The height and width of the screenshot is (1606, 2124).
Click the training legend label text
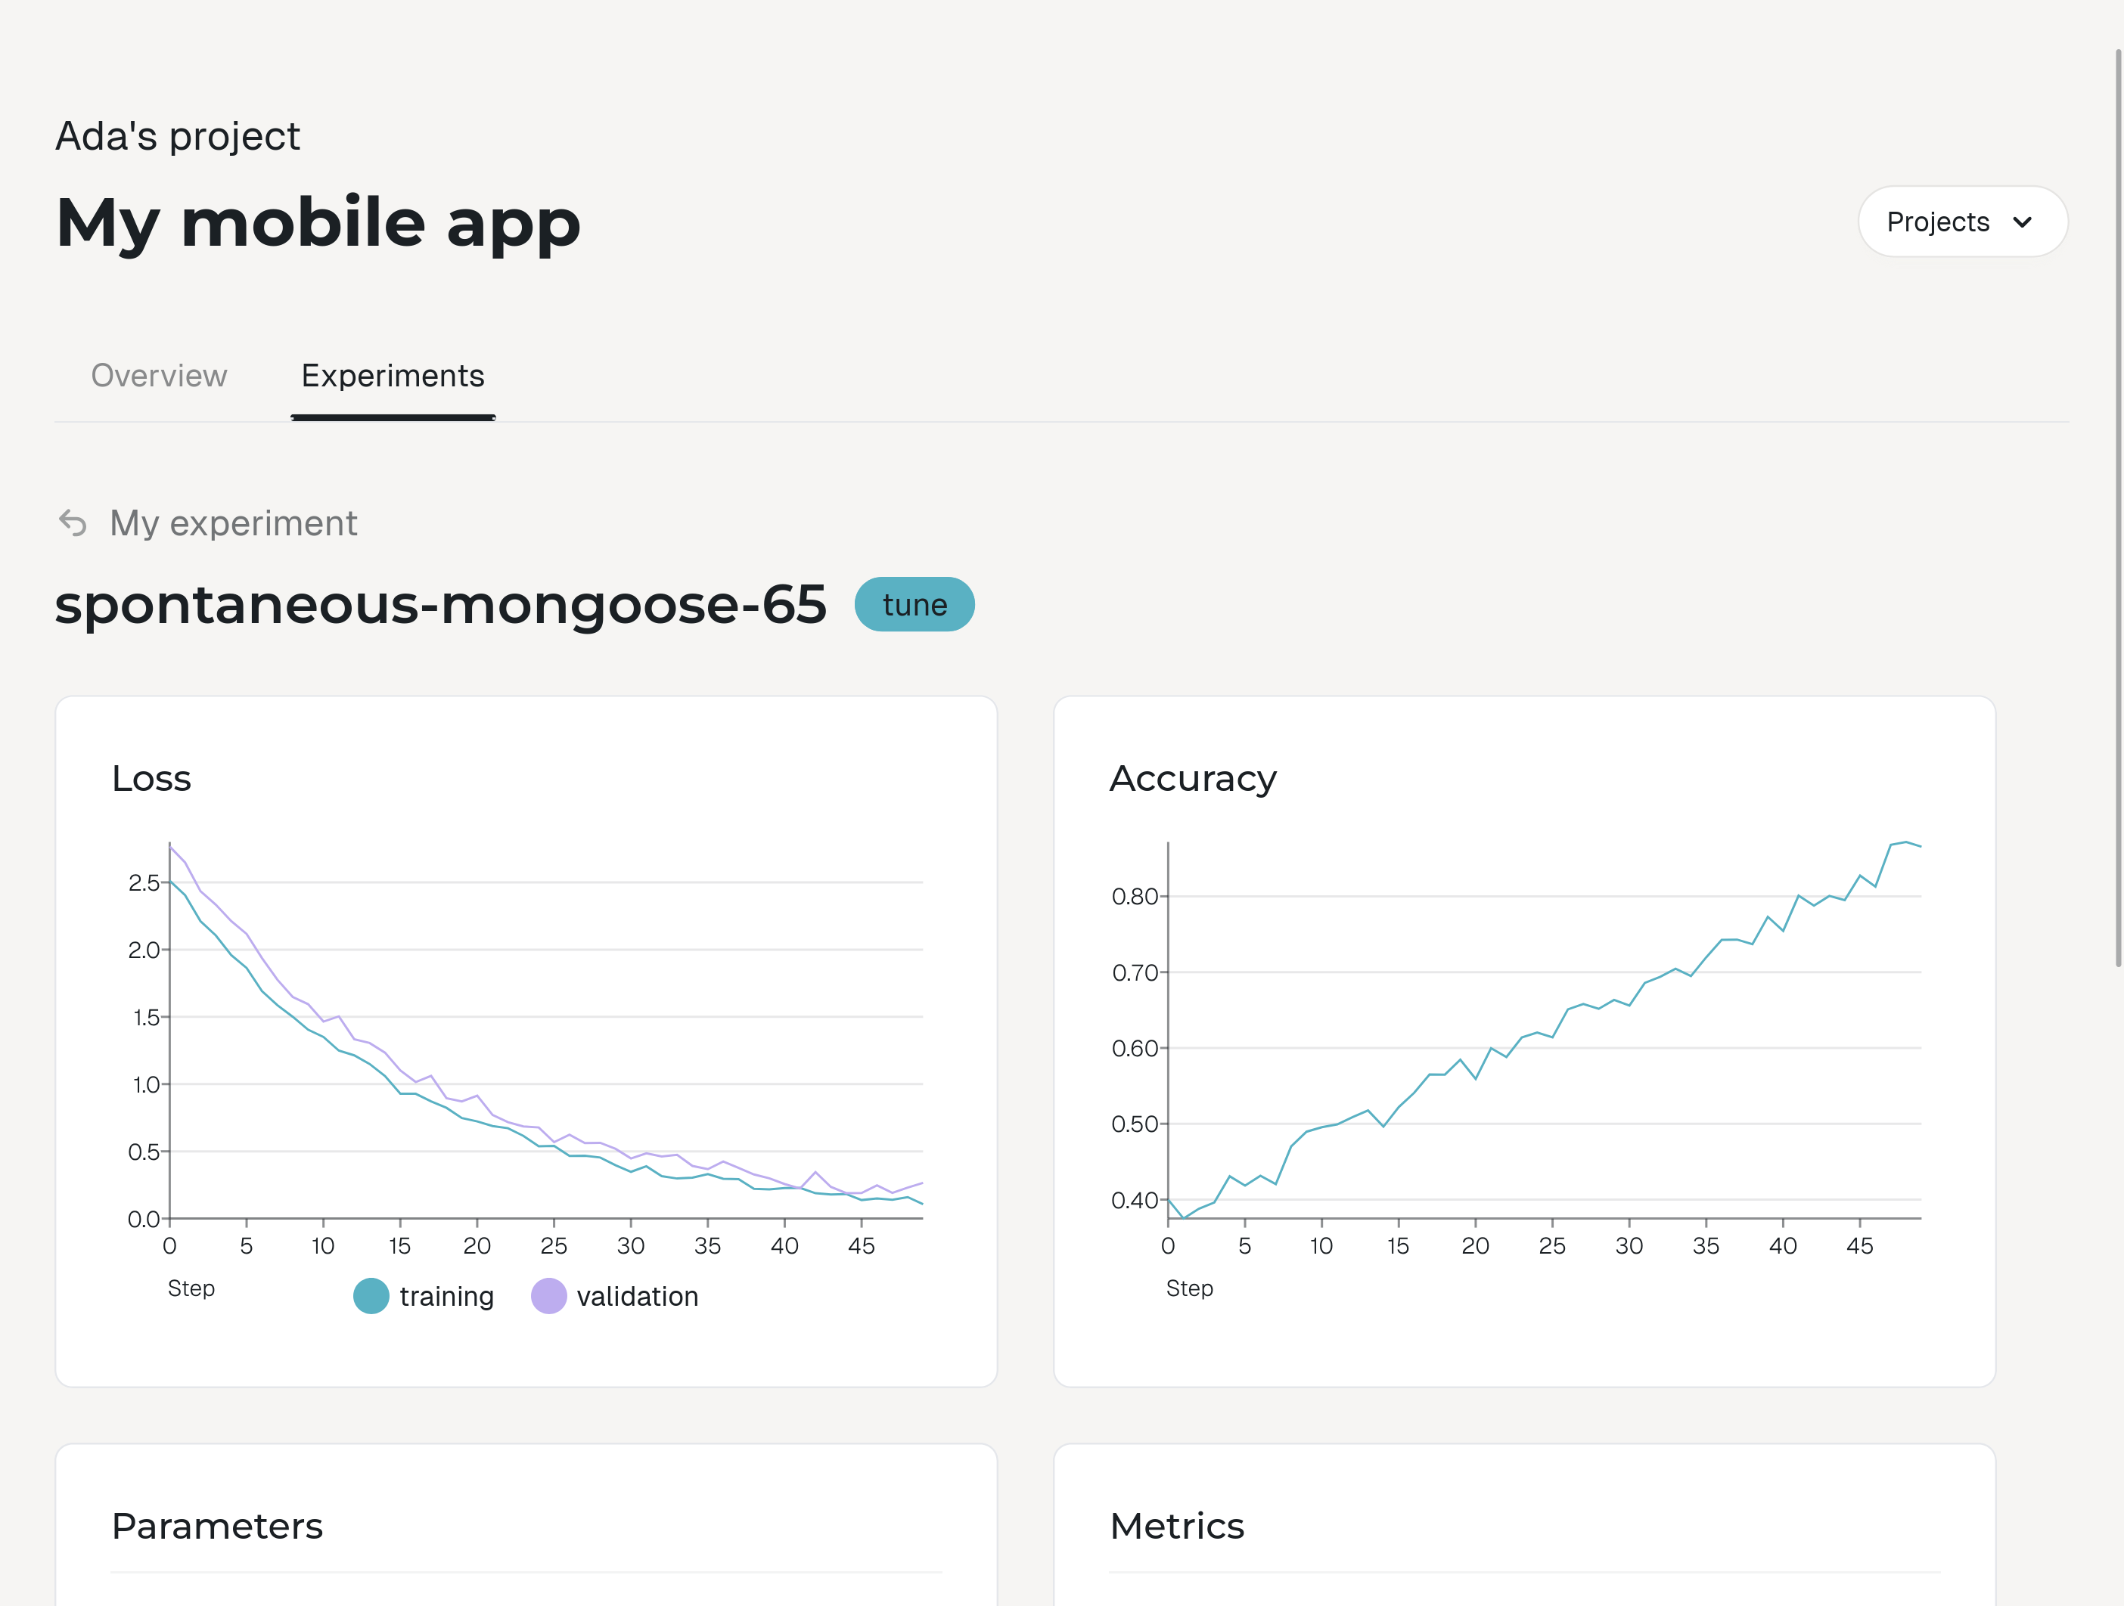coord(446,1297)
